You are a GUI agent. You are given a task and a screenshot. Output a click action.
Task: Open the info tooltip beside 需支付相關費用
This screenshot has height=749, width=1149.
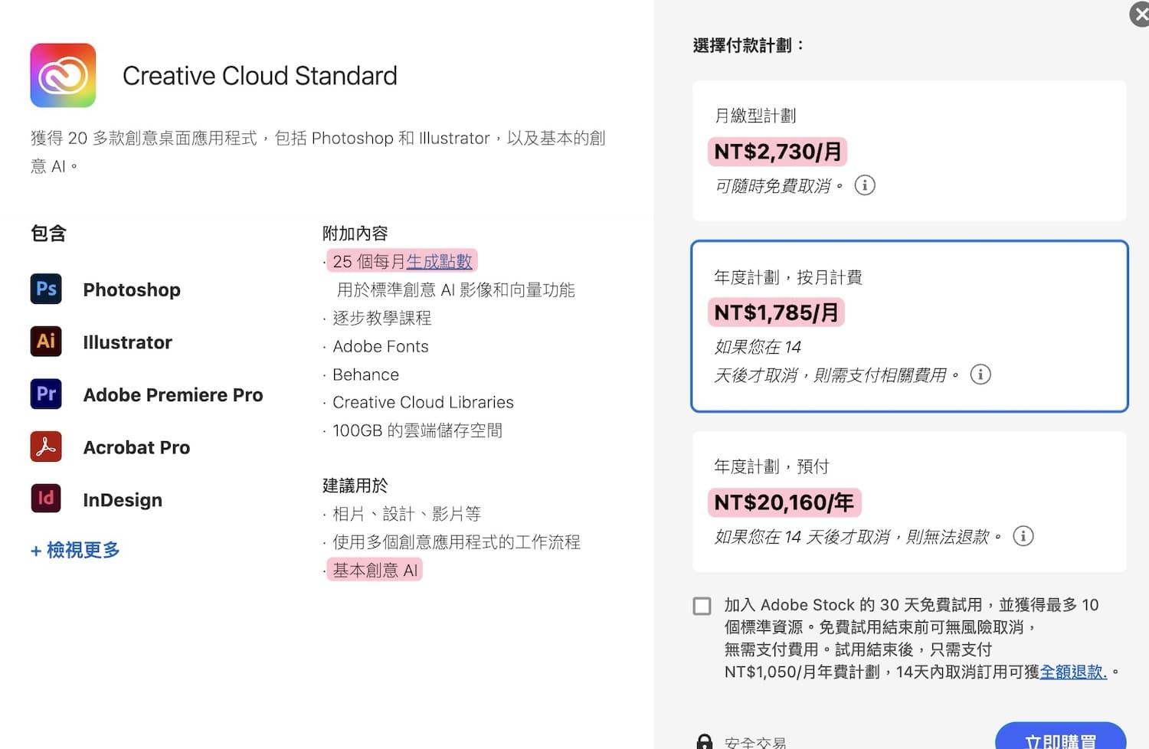(x=981, y=374)
